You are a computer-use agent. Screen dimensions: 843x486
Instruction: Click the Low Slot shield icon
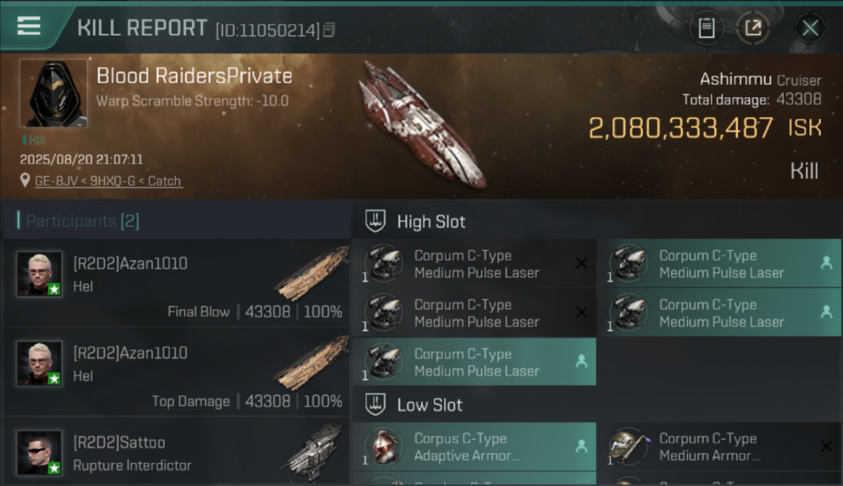(375, 405)
